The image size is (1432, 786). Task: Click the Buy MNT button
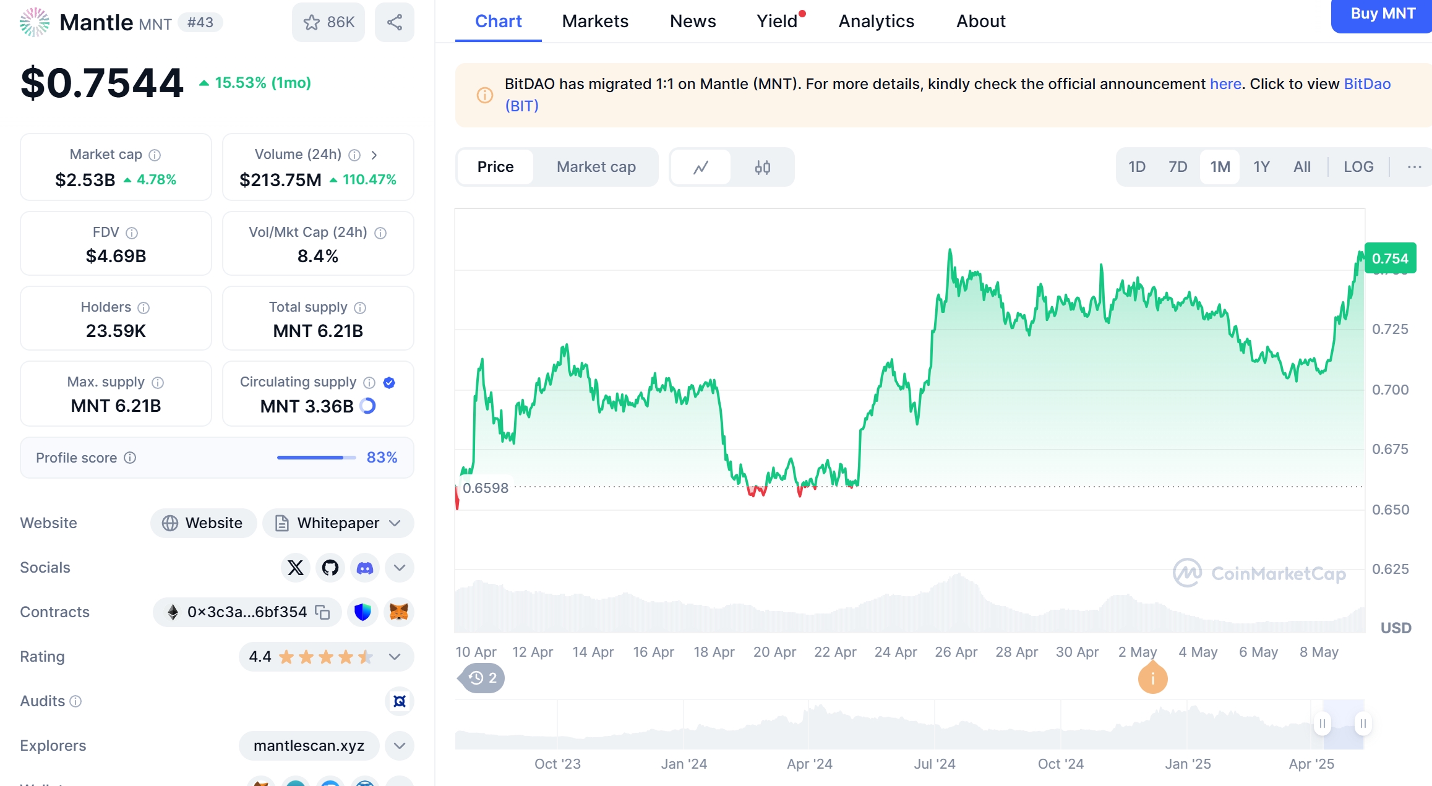click(1383, 14)
